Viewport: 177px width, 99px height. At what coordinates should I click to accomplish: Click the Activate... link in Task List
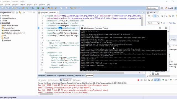click(x=172, y=23)
